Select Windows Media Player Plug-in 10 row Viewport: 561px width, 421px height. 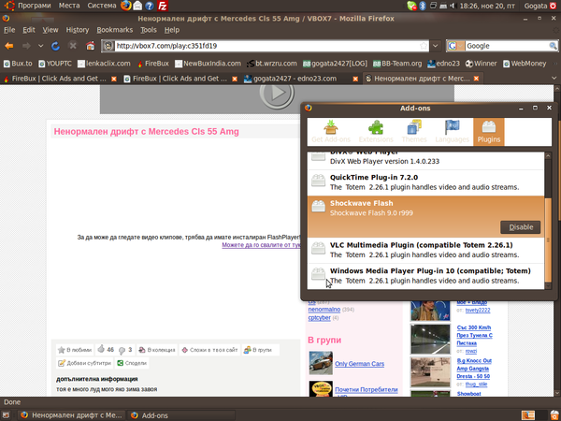click(x=425, y=276)
